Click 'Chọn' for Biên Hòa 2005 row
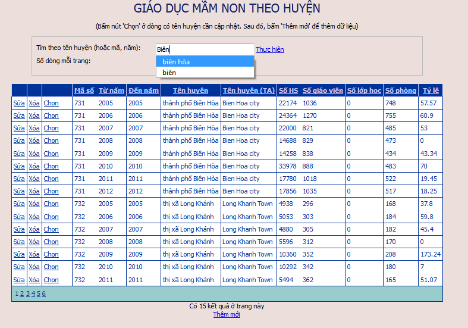Screen dimensions: 468x328 [51, 103]
